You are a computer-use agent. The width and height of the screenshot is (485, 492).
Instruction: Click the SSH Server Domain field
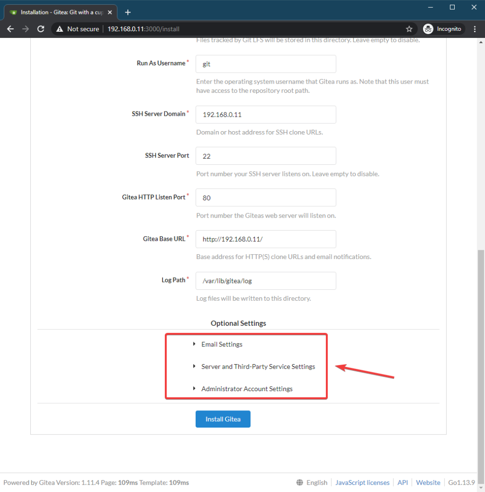266,114
